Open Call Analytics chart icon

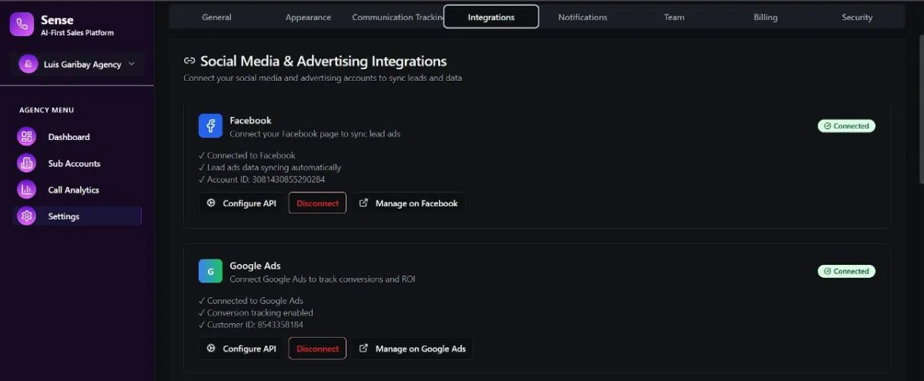coord(27,190)
